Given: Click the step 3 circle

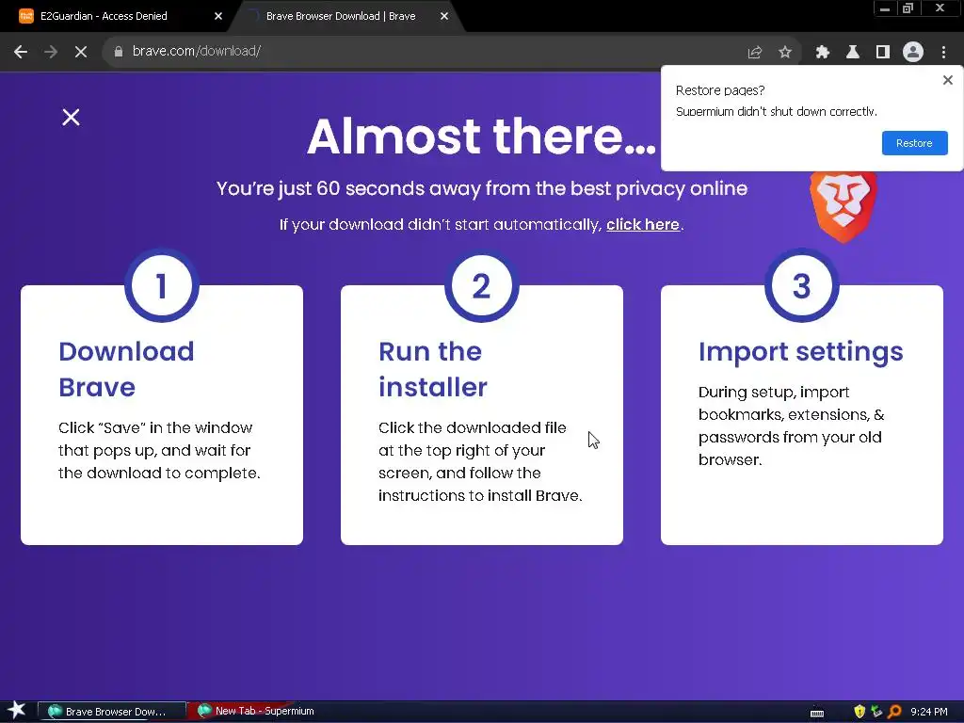Looking at the screenshot, I should click(802, 285).
